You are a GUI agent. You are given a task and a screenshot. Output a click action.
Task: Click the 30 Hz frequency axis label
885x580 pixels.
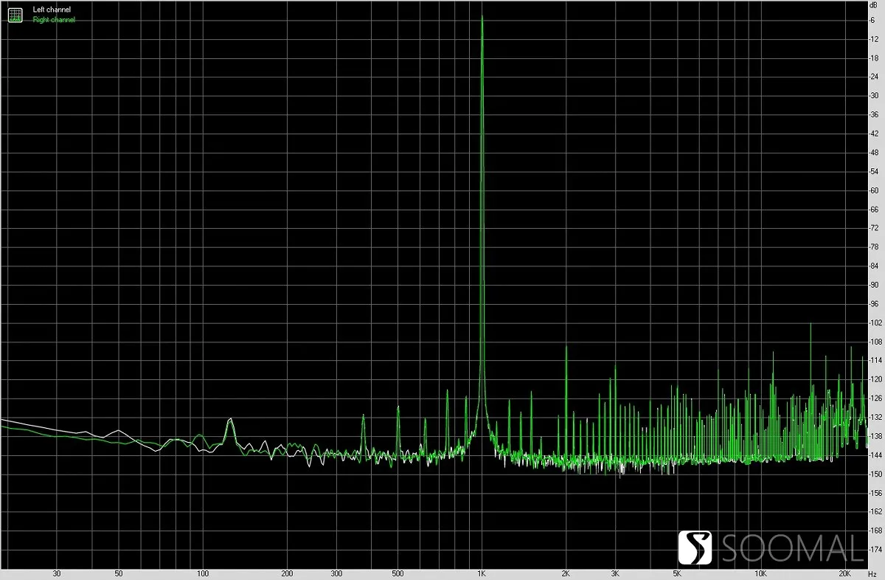pos(57,573)
